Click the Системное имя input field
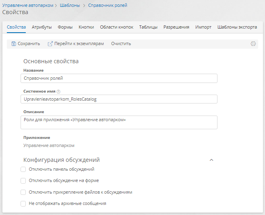The image size is (265, 215). click(x=119, y=99)
